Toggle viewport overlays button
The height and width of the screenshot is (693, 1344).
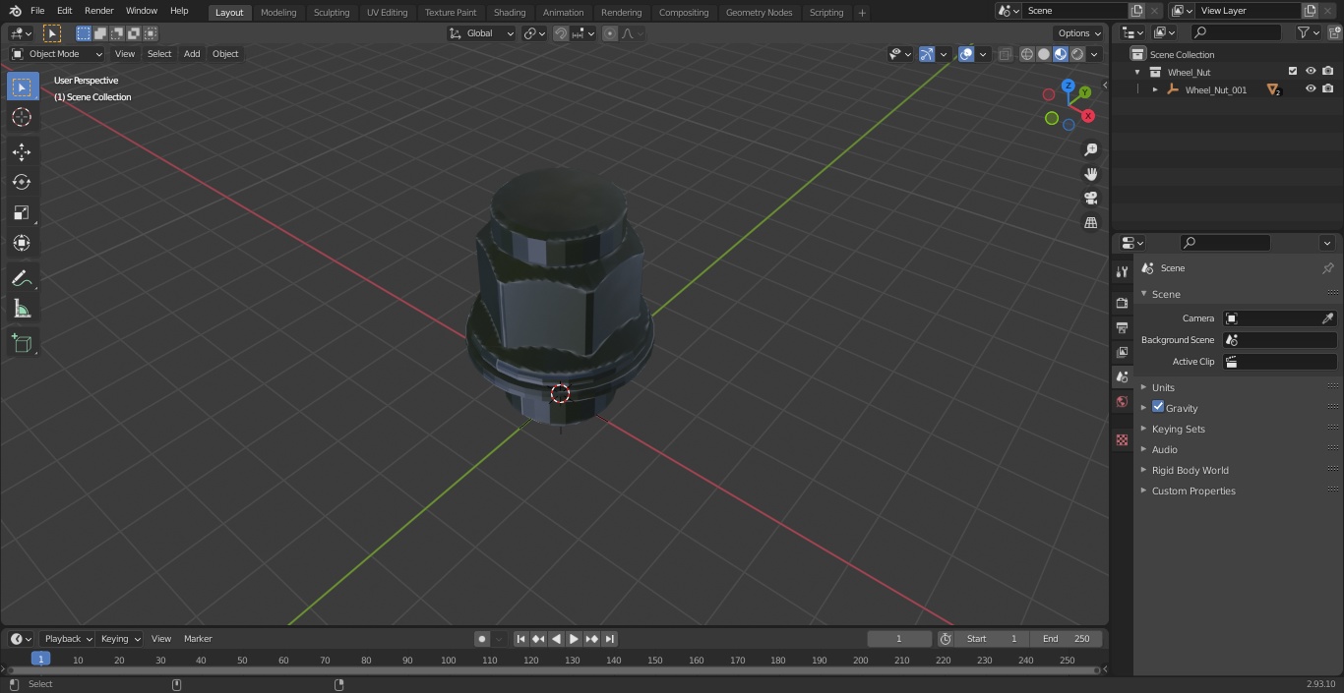click(966, 54)
